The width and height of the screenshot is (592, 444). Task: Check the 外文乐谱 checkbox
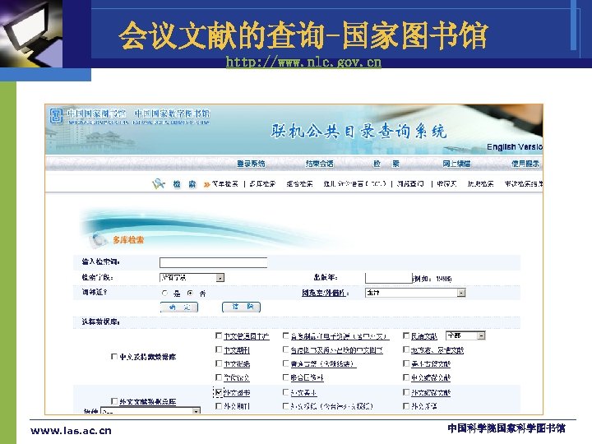(x=406, y=406)
